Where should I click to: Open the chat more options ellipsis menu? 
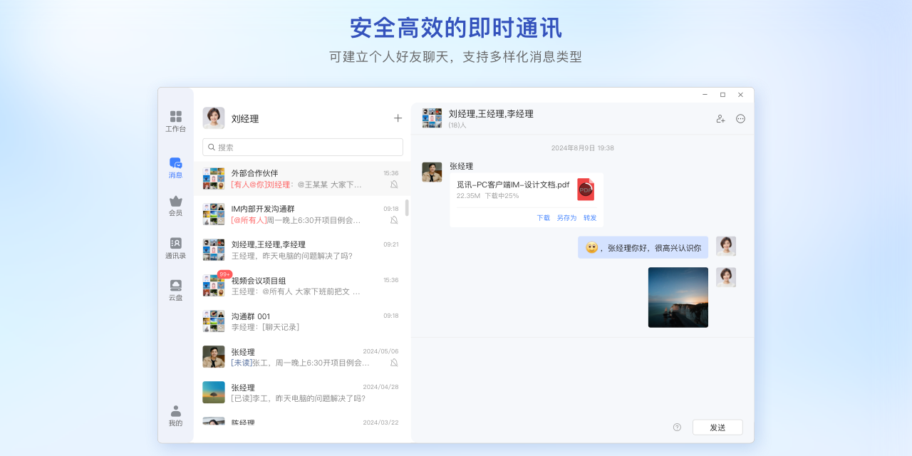click(740, 119)
